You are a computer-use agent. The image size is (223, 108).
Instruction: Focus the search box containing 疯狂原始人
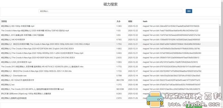(x=110, y=11)
